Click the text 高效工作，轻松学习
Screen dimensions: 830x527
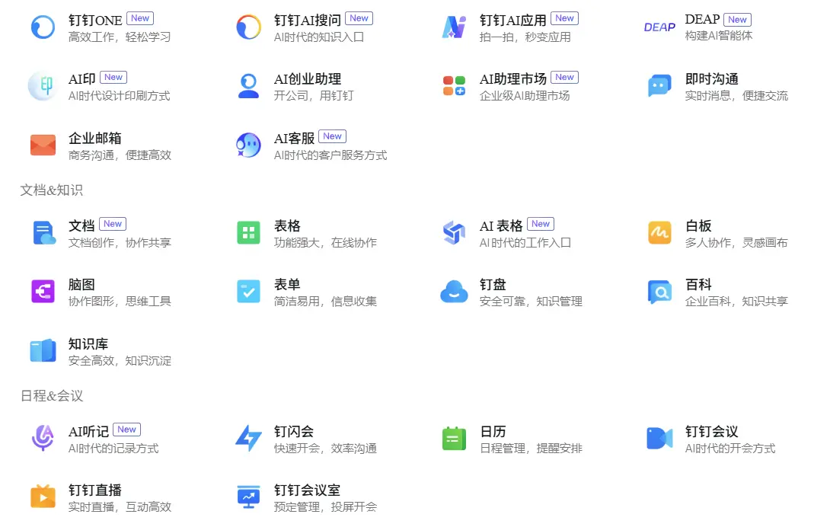pos(120,37)
